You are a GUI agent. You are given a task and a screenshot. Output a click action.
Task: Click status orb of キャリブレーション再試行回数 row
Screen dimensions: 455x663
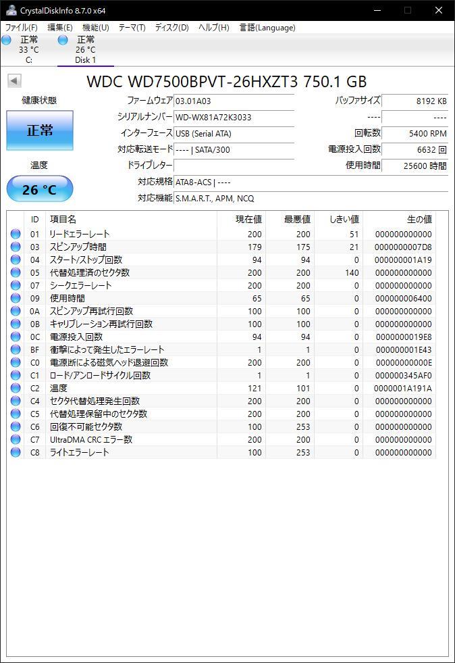click(x=16, y=324)
